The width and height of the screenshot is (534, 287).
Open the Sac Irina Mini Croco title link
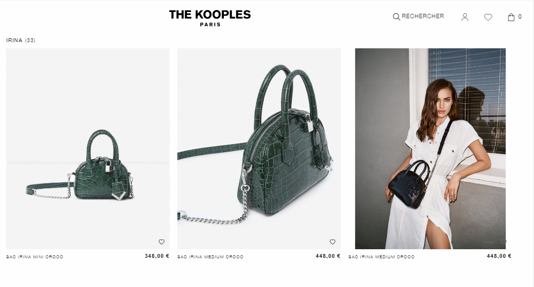35,257
